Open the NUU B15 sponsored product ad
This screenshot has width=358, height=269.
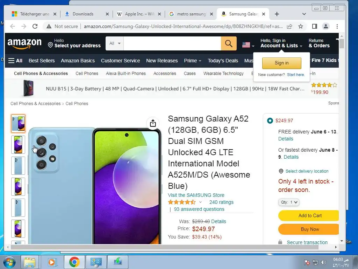(x=175, y=89)
